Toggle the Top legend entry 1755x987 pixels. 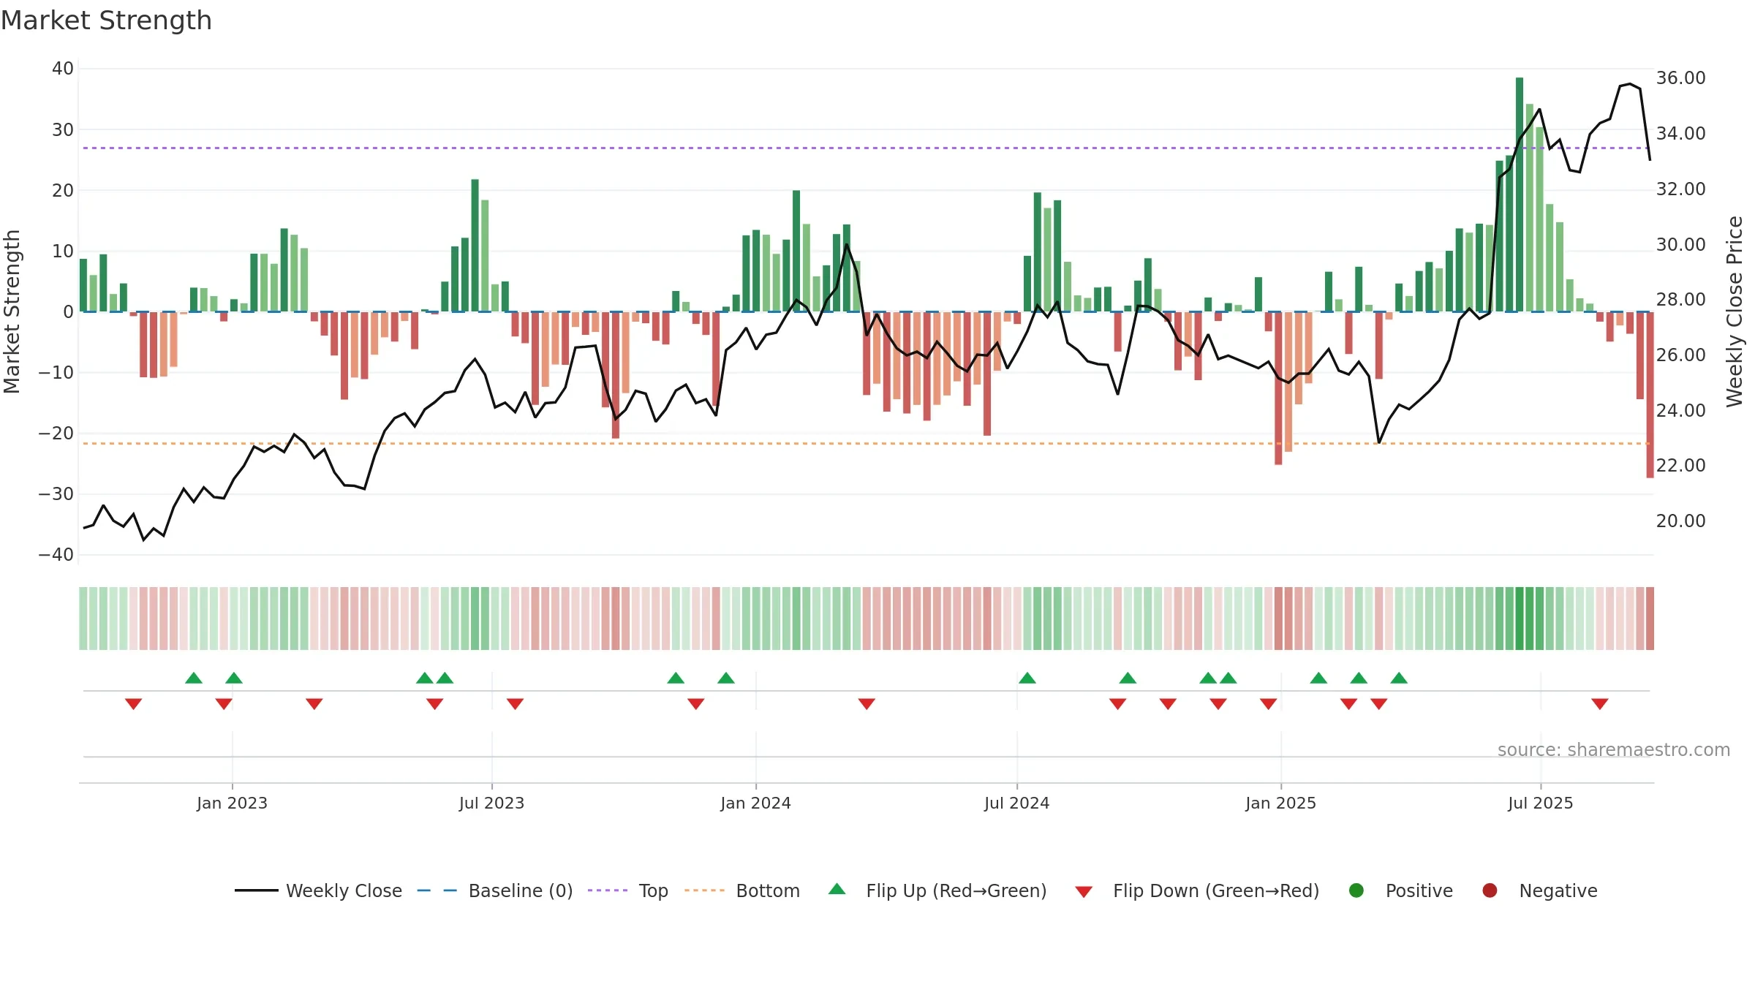(627, 890)
